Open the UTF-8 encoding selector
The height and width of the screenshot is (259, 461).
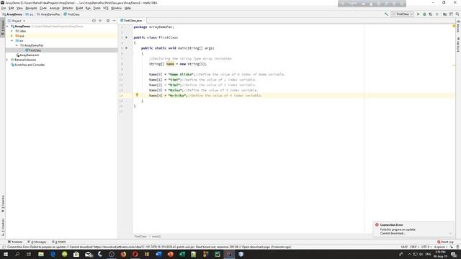426,247
